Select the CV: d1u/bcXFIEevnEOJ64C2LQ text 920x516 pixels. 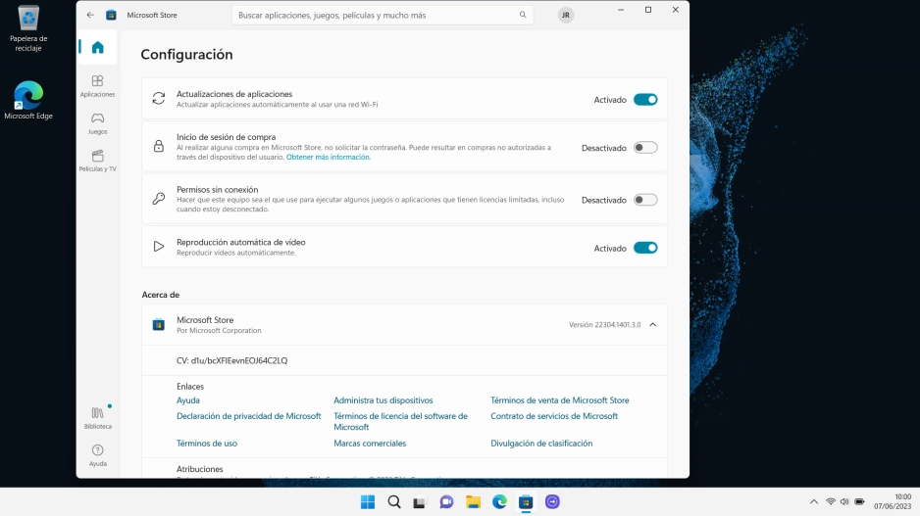[x=231, y=360]
